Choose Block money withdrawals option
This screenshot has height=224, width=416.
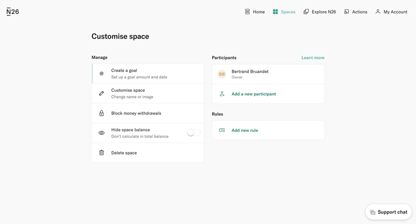[148, 113]
